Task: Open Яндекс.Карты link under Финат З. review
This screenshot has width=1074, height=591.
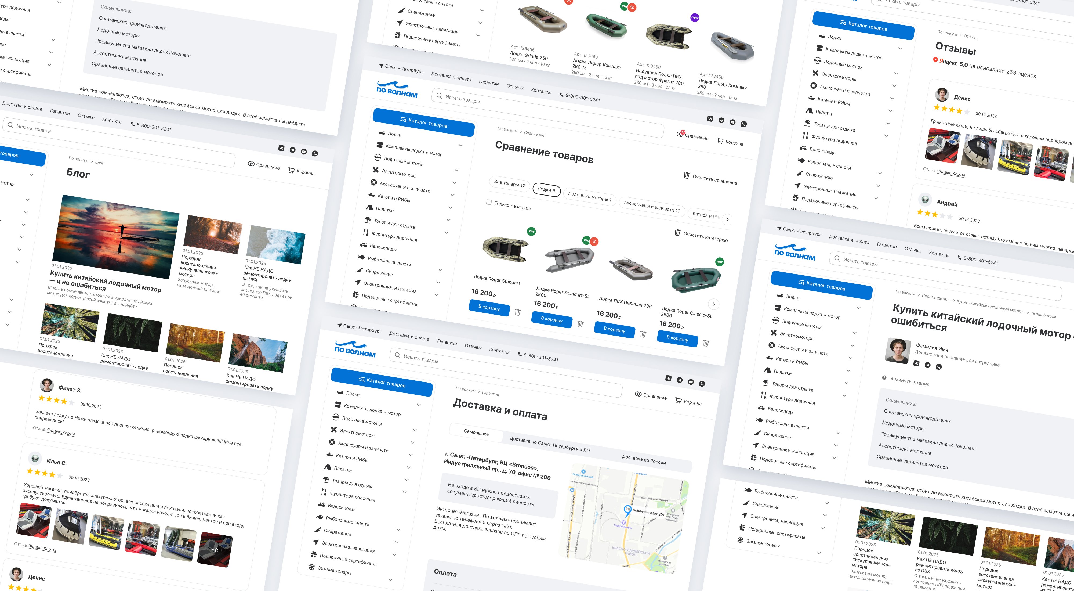Action: [60, 432]
